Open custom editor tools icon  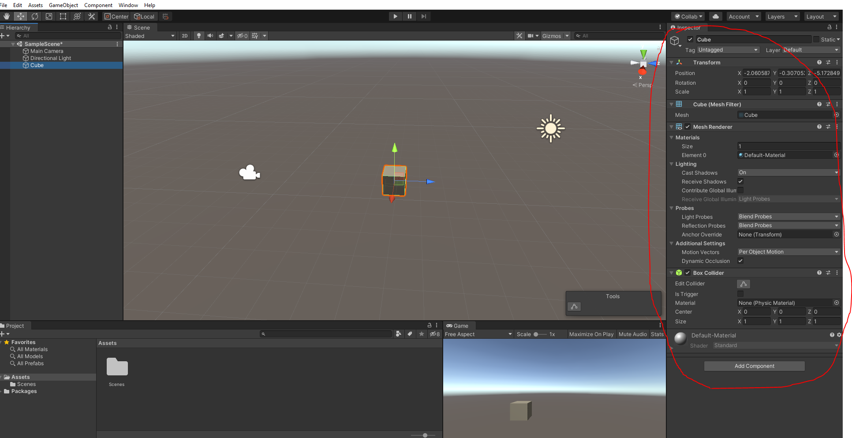coord(91,16)
